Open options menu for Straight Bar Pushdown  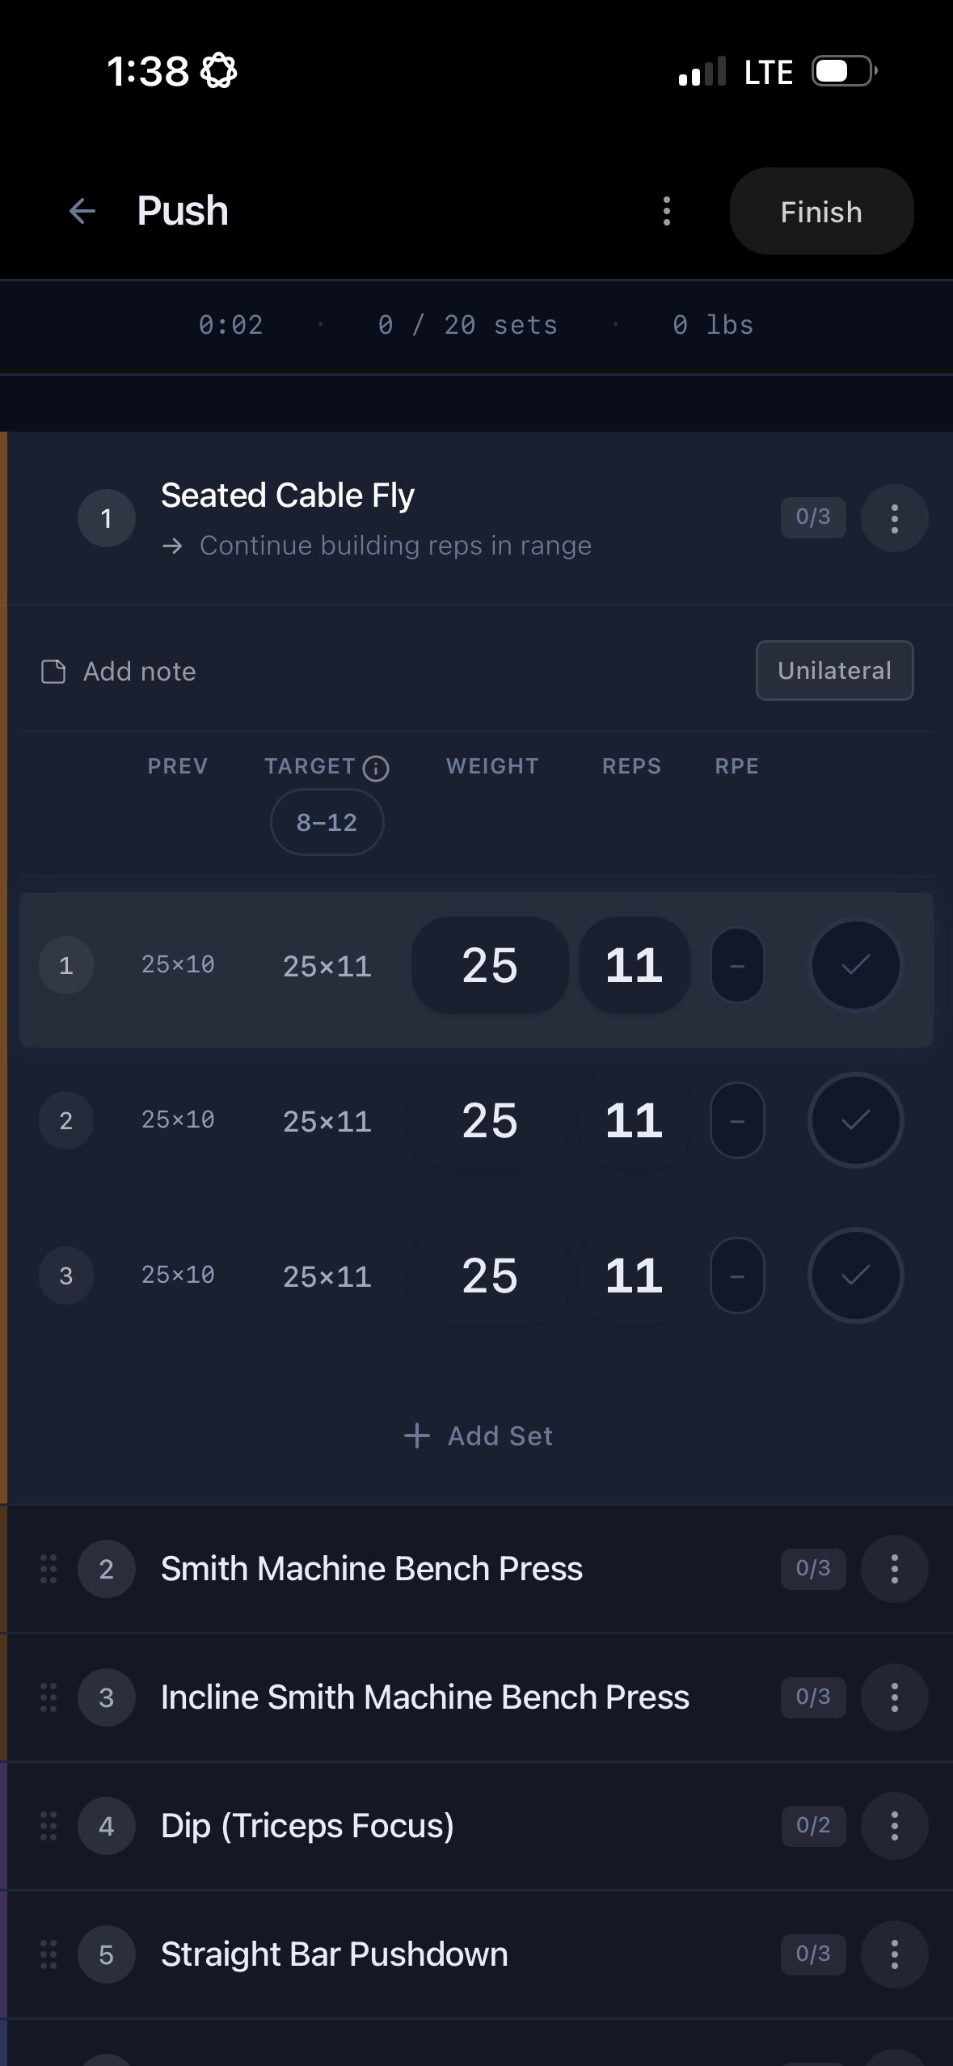(894, 1954)
